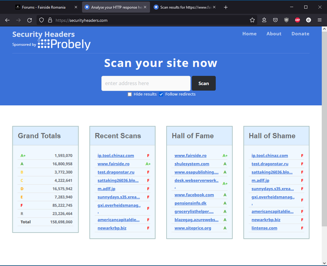Image resolution: width=327 pixels, height=266 pixels.
Task: Click the padlock site security icon
Action: point(50,20)
